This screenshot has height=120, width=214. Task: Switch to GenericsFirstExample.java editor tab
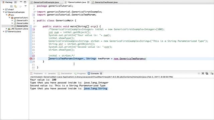pos(46,2)
